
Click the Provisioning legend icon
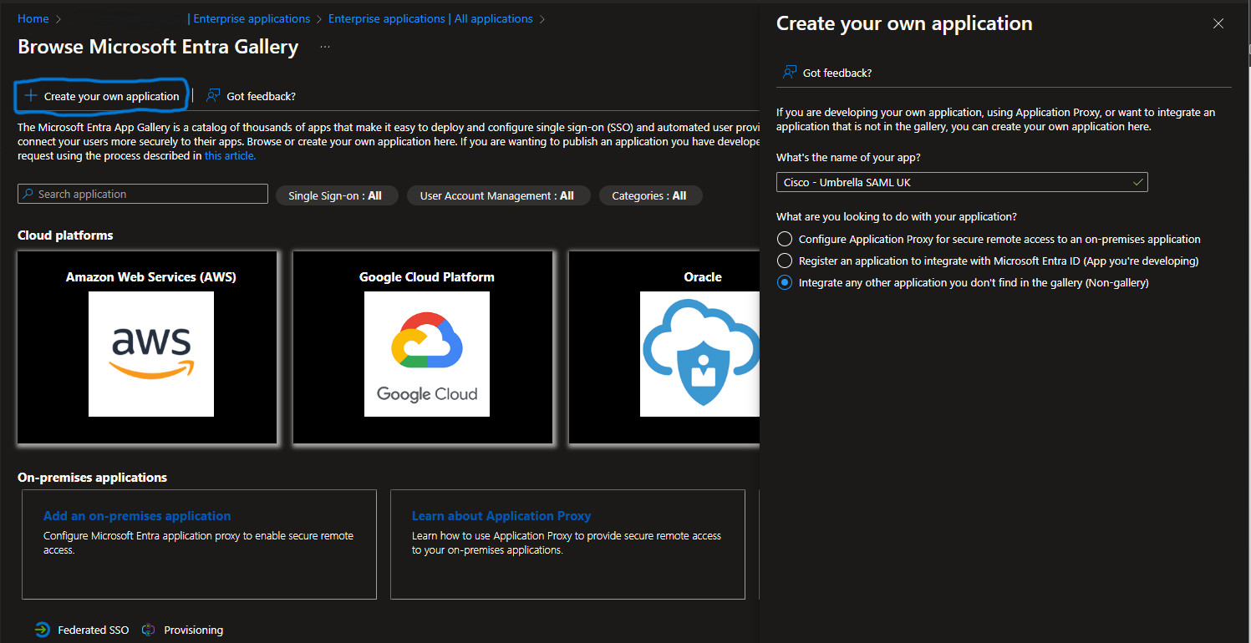coord(149,630)
